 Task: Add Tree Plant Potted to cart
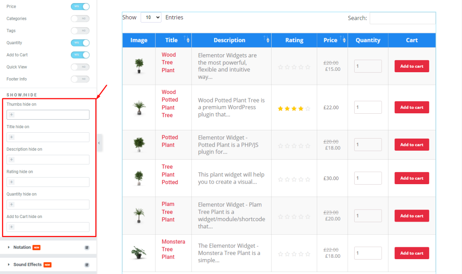[411, 178]
